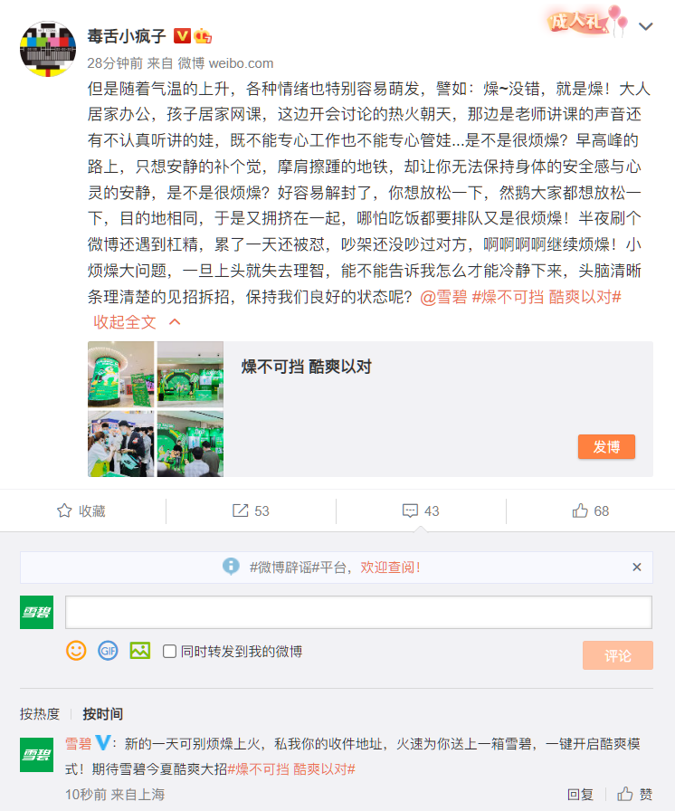Sort comments by 按时间
Image resolution: width=675 pixels, height=811 pixels.
click(103, 714)
